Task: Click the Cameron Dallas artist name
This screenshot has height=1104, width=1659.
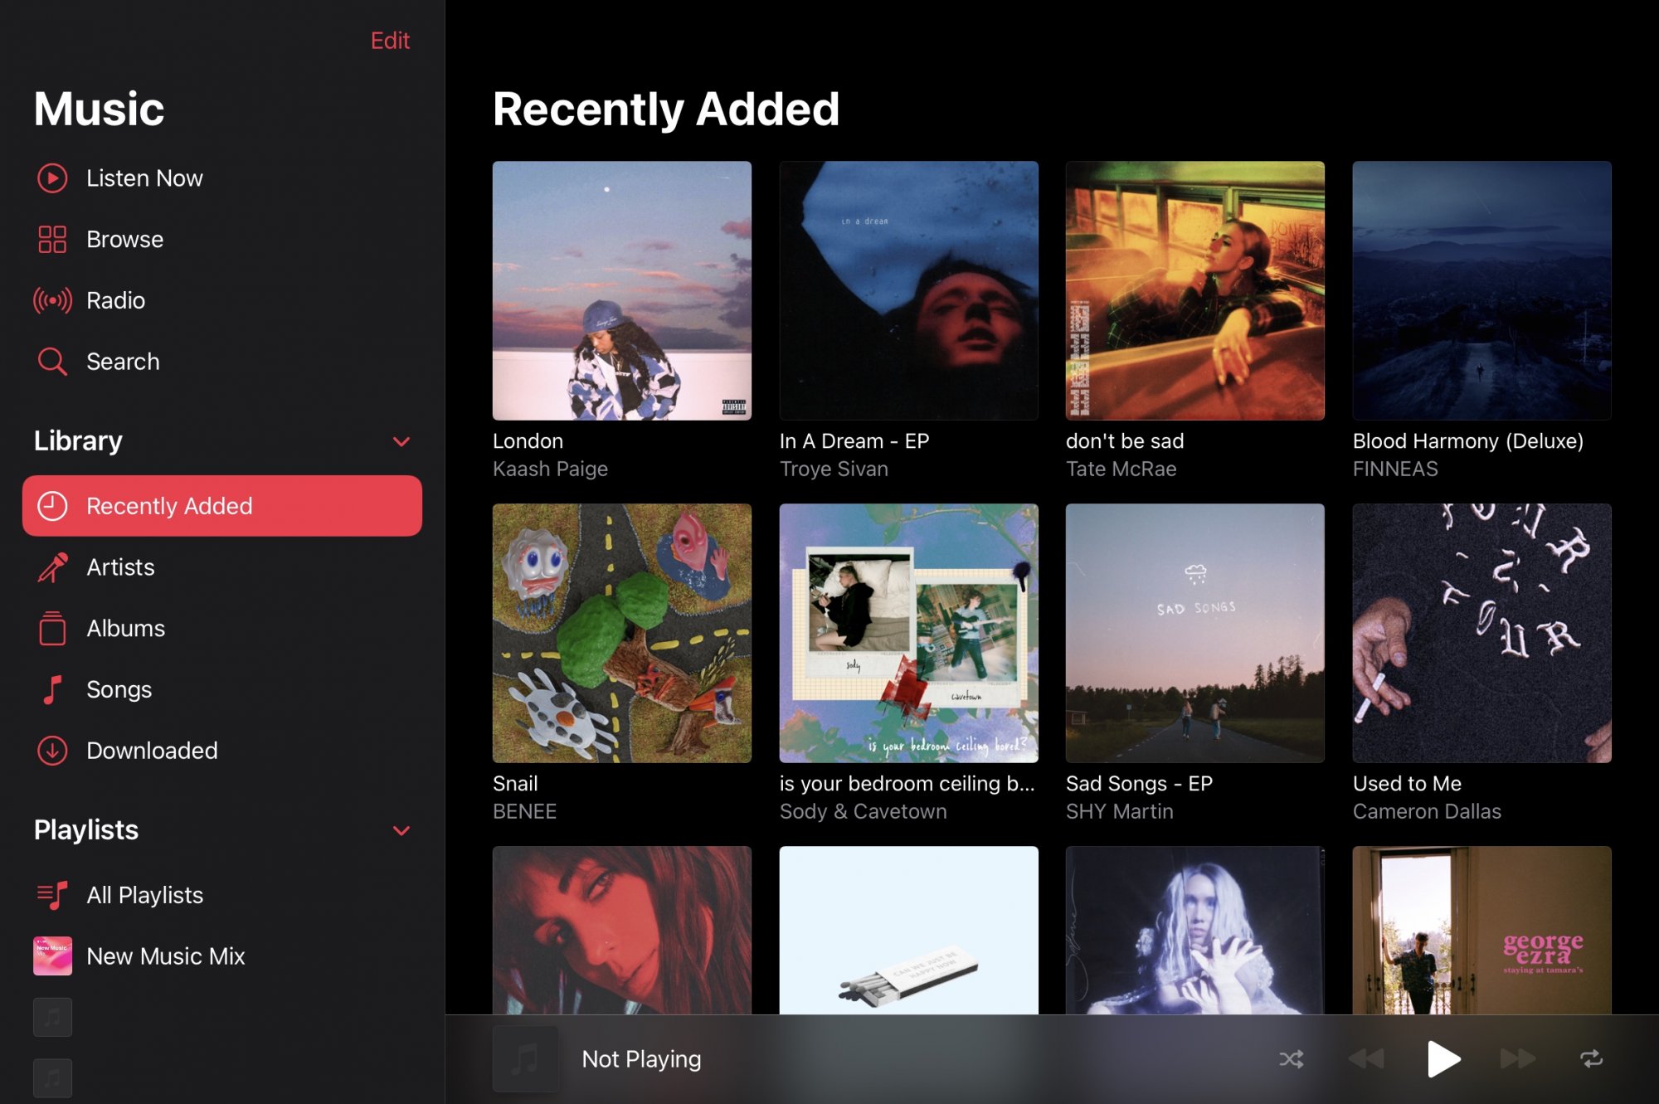Action: point(1427,812)
